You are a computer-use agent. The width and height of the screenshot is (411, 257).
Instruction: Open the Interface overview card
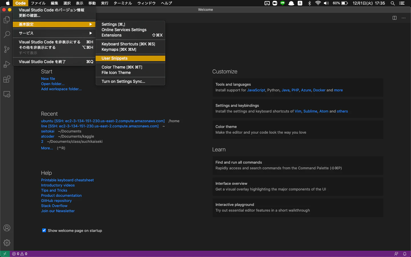[x=298, y=186]
